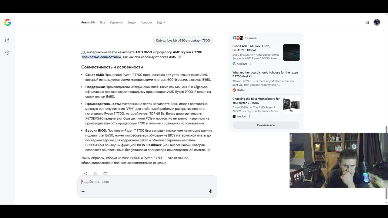The width and height of the screenshot is (388, 218).
Task: Switch to the 'Все' tab
Action: coord(103,22)
